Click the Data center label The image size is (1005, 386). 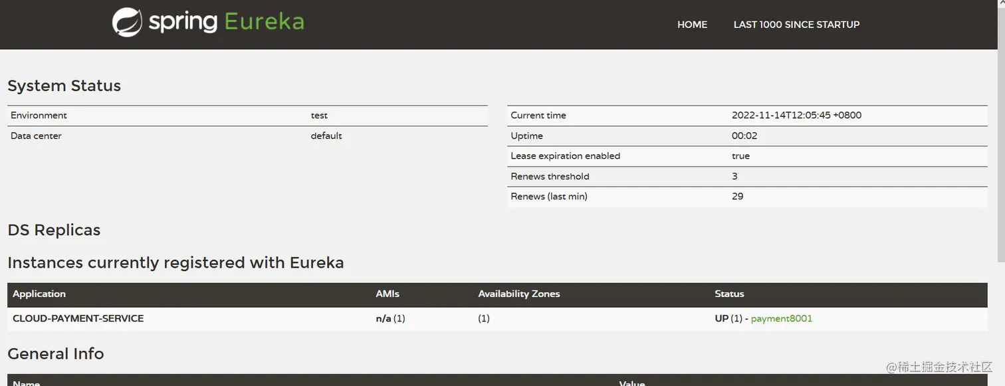pyautogui.click(x=36, y=136)
